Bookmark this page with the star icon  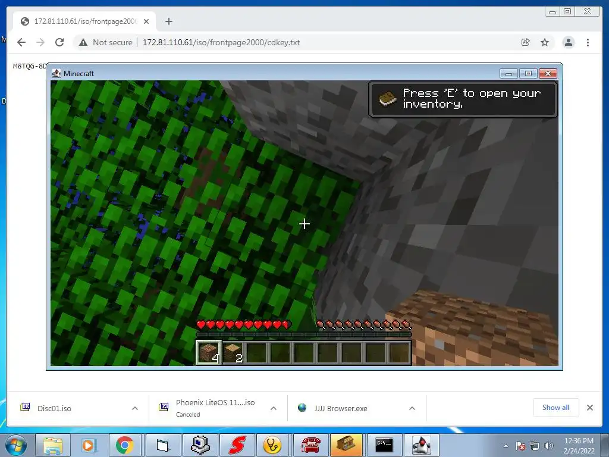click(545, 42)
